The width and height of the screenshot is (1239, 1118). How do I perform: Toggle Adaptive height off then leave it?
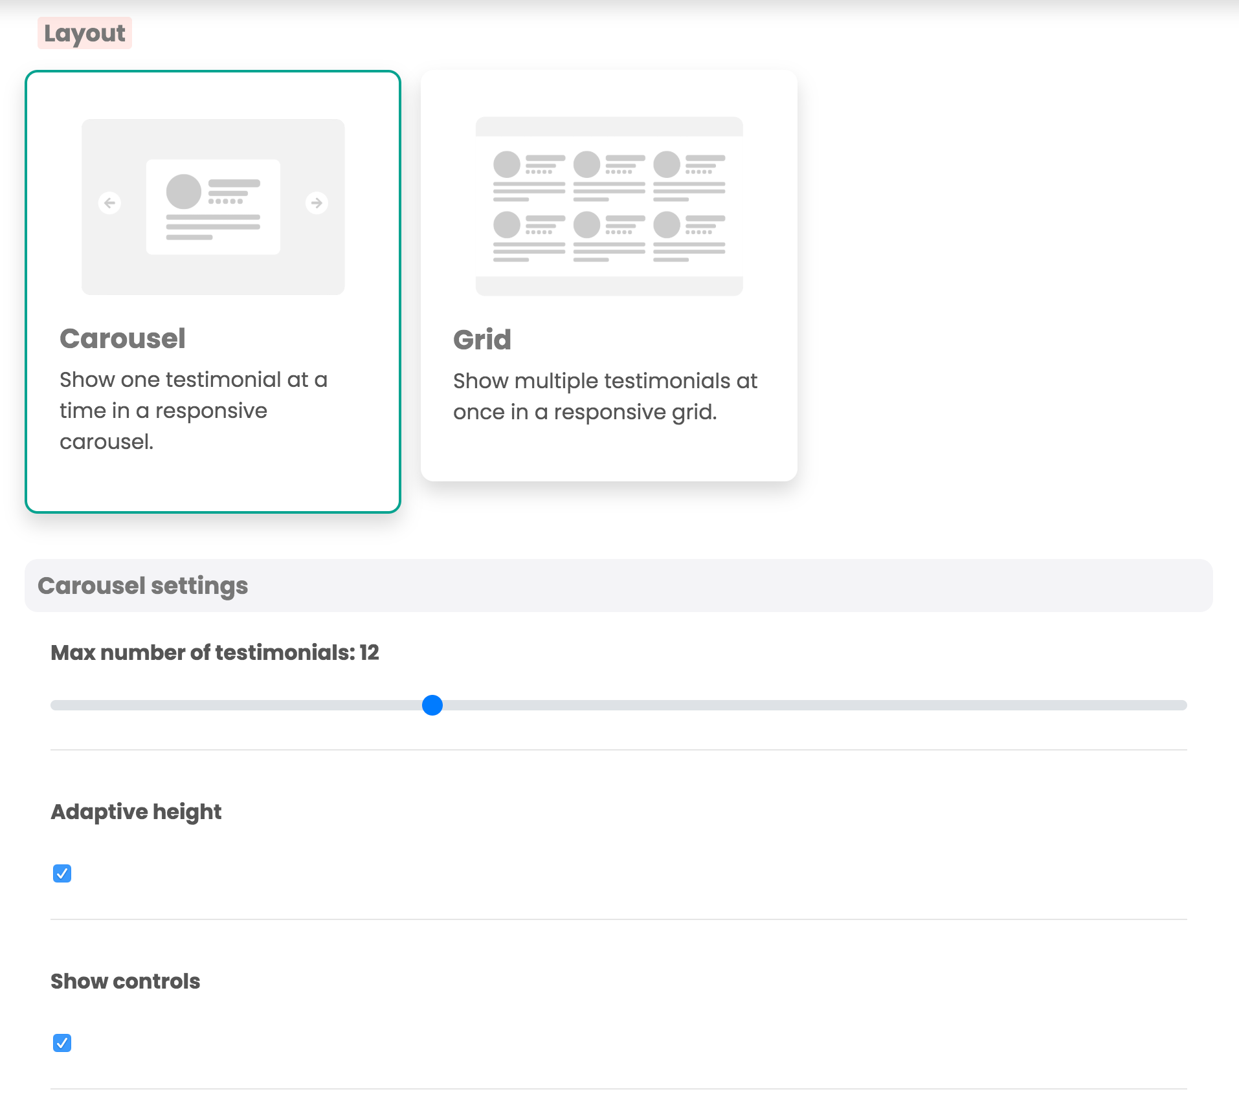[x=61, y=874]
